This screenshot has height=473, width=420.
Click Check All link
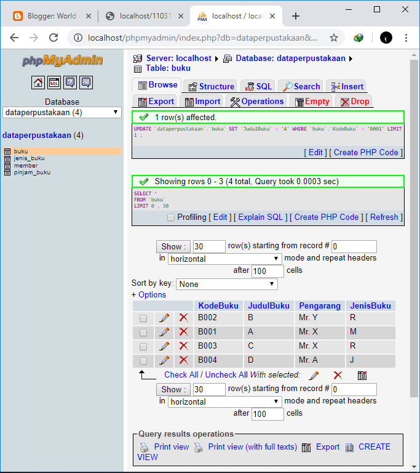pyautogui.click(x=181, y=374)
